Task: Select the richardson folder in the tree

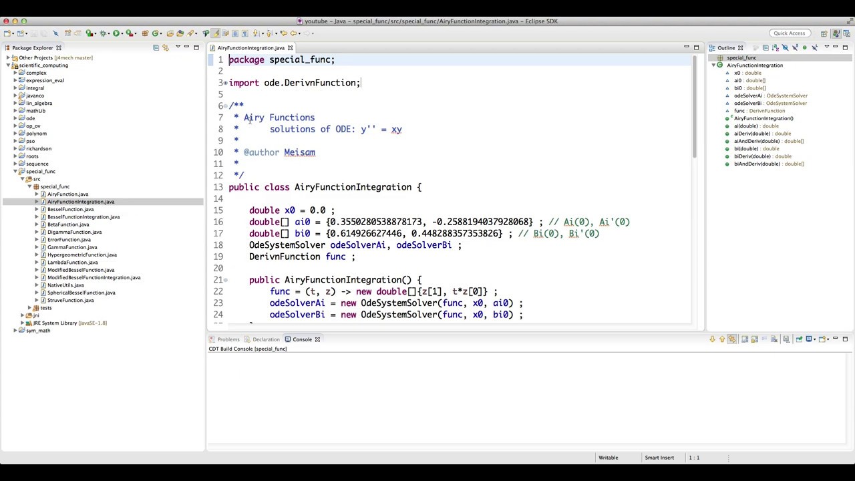Action: click(39, 149)
